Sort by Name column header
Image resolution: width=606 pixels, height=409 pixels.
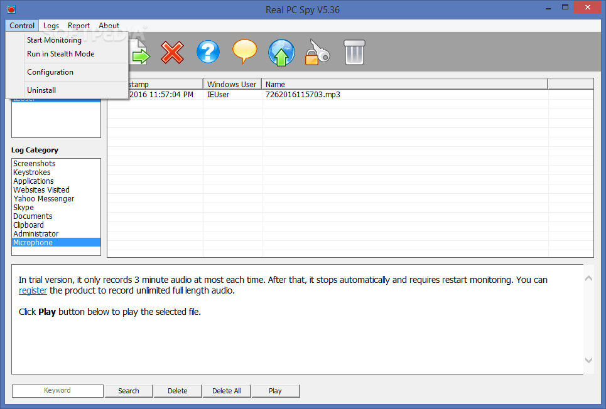pos(404,84)
